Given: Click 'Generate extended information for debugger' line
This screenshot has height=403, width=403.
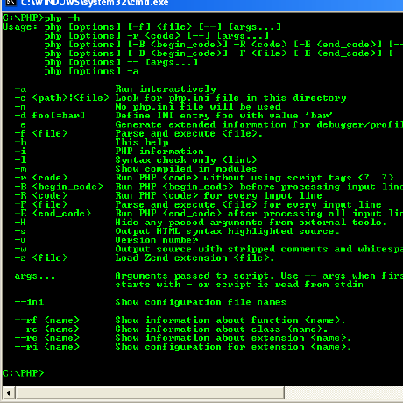Looking at the screenshot, I should point(259,124).
